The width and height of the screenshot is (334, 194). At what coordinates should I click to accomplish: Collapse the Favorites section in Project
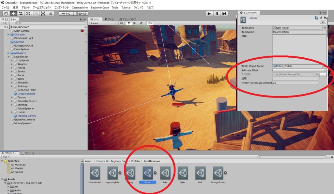tap(2, 161)
